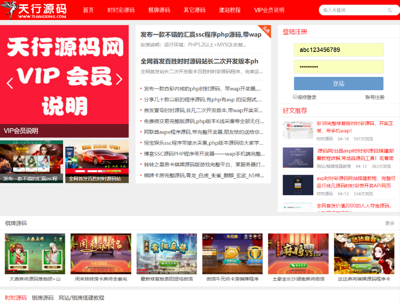The image size is (400, 304).
Task: Open 达达麻将 game thumbnail
Action: (x=364, y=254)
